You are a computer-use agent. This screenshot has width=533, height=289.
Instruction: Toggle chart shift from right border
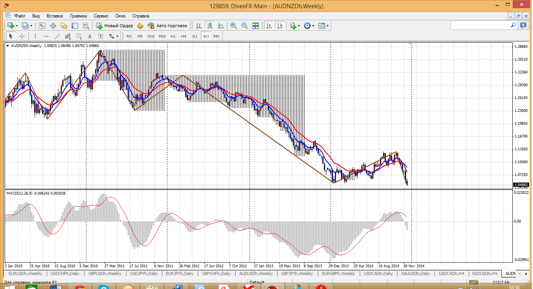pos(280,26)
